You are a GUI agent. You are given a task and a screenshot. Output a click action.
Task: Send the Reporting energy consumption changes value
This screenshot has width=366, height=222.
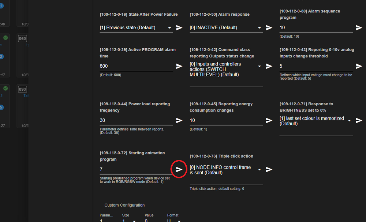click(x=269, y=120)
